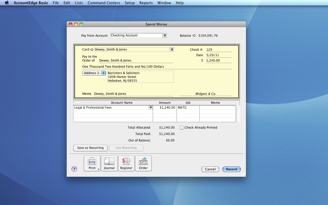Click the check Memo field
This screenshot has height=205, width=328.
(134, 94)
